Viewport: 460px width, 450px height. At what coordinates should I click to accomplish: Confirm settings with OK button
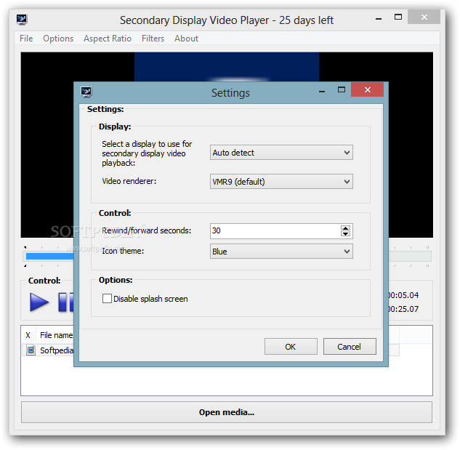tap(291, 346)
